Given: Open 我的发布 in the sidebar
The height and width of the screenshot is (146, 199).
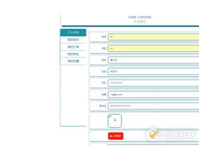Looking at the screenshot, I should (73, 40).
